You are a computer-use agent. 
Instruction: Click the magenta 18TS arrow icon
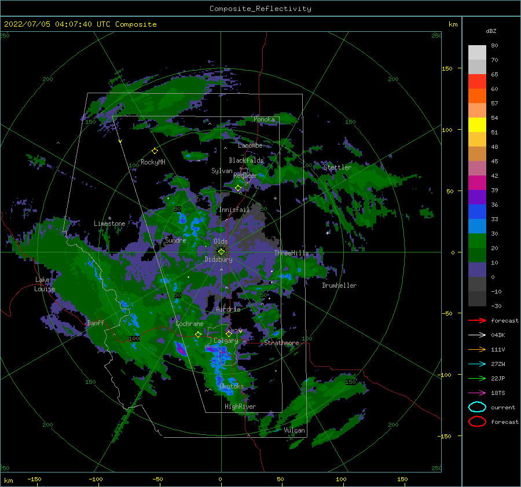point(477,393)
